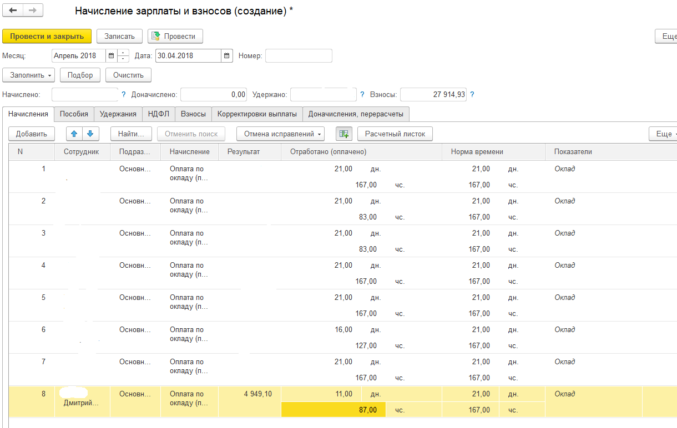This screenshot has width=677, height=428.
Task: Click into the Номер input field
Action: (299, 56)
